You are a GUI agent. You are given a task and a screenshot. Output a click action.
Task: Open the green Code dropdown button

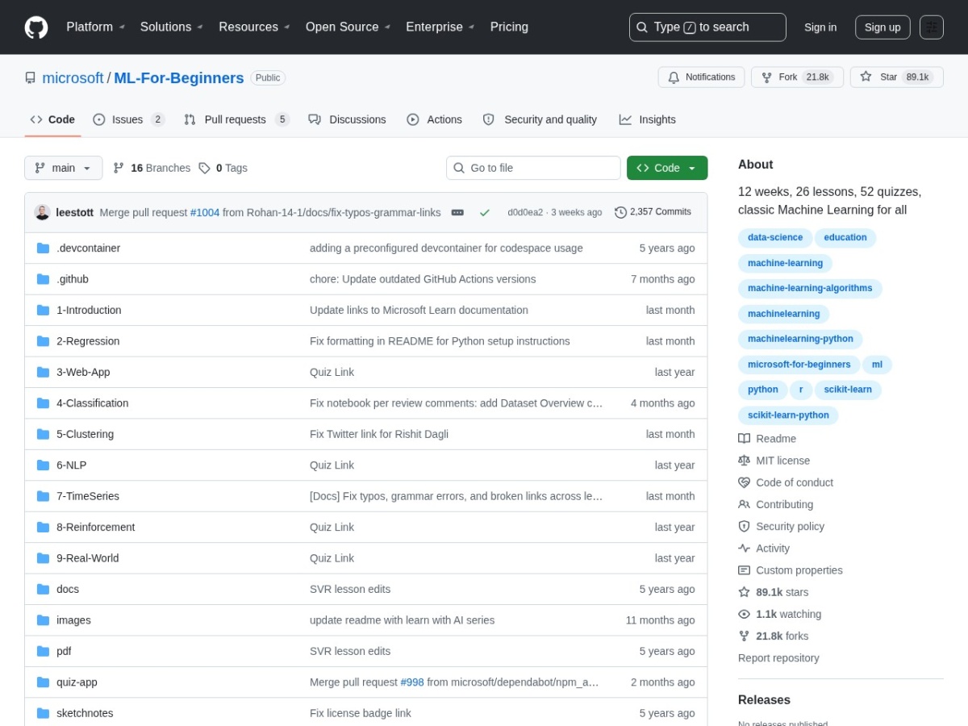[x=667, y=168]
